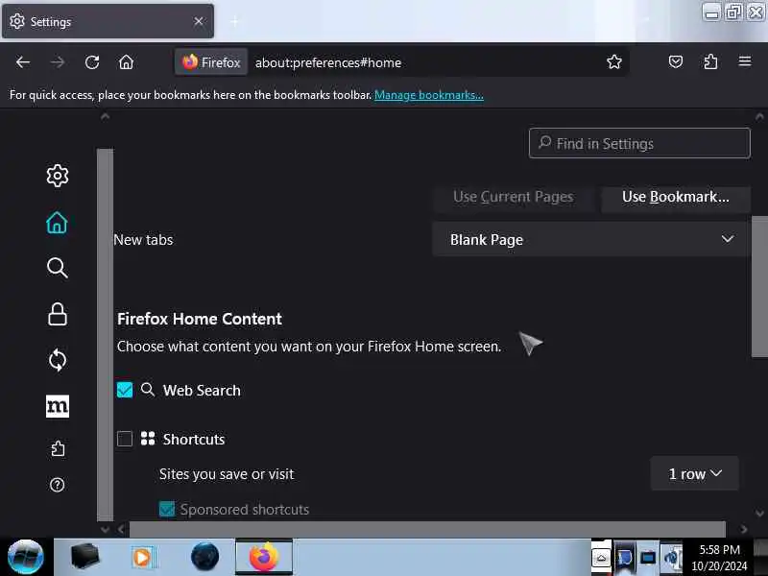Click the volume tray icon
768x576 pixels.
point(671,558)
